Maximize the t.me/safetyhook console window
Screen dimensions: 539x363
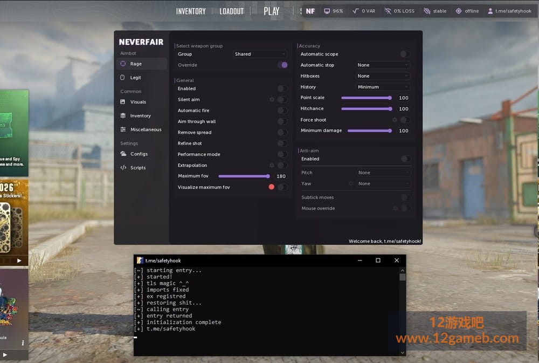pos(378,261)
